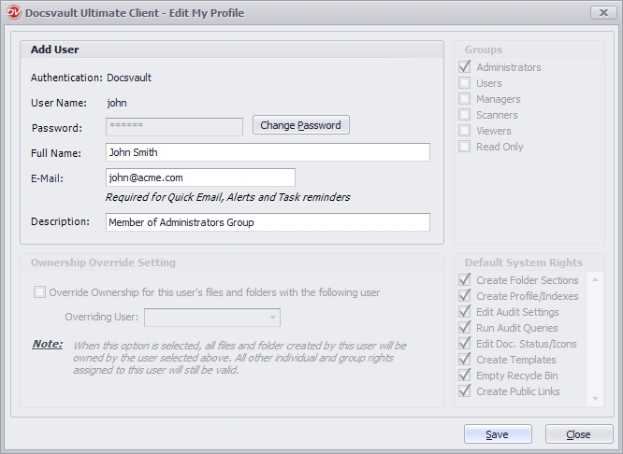
Task: Tick the Managers group checkbox
Action: [465, 99]
